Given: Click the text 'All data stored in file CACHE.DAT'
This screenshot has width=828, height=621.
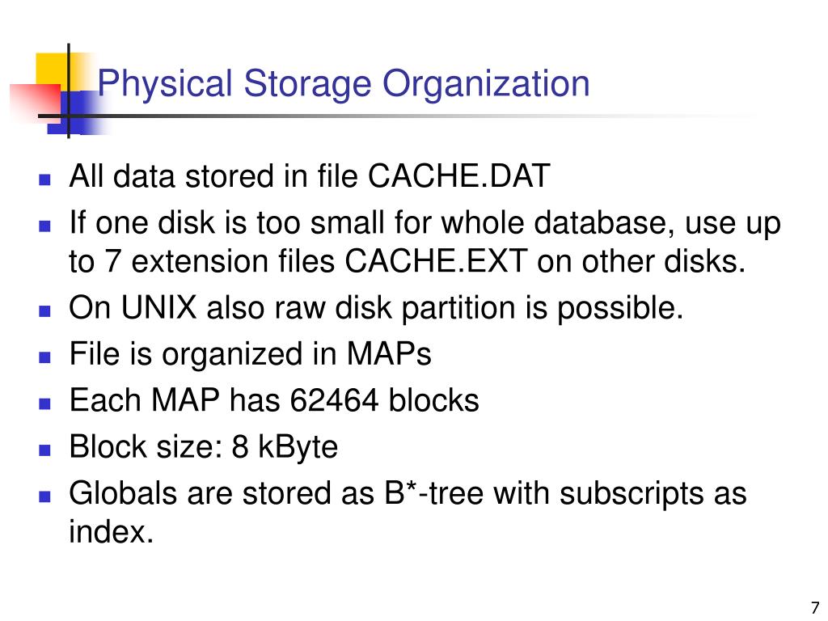Looking at the screenshot, I should click(x=310, y=175).
